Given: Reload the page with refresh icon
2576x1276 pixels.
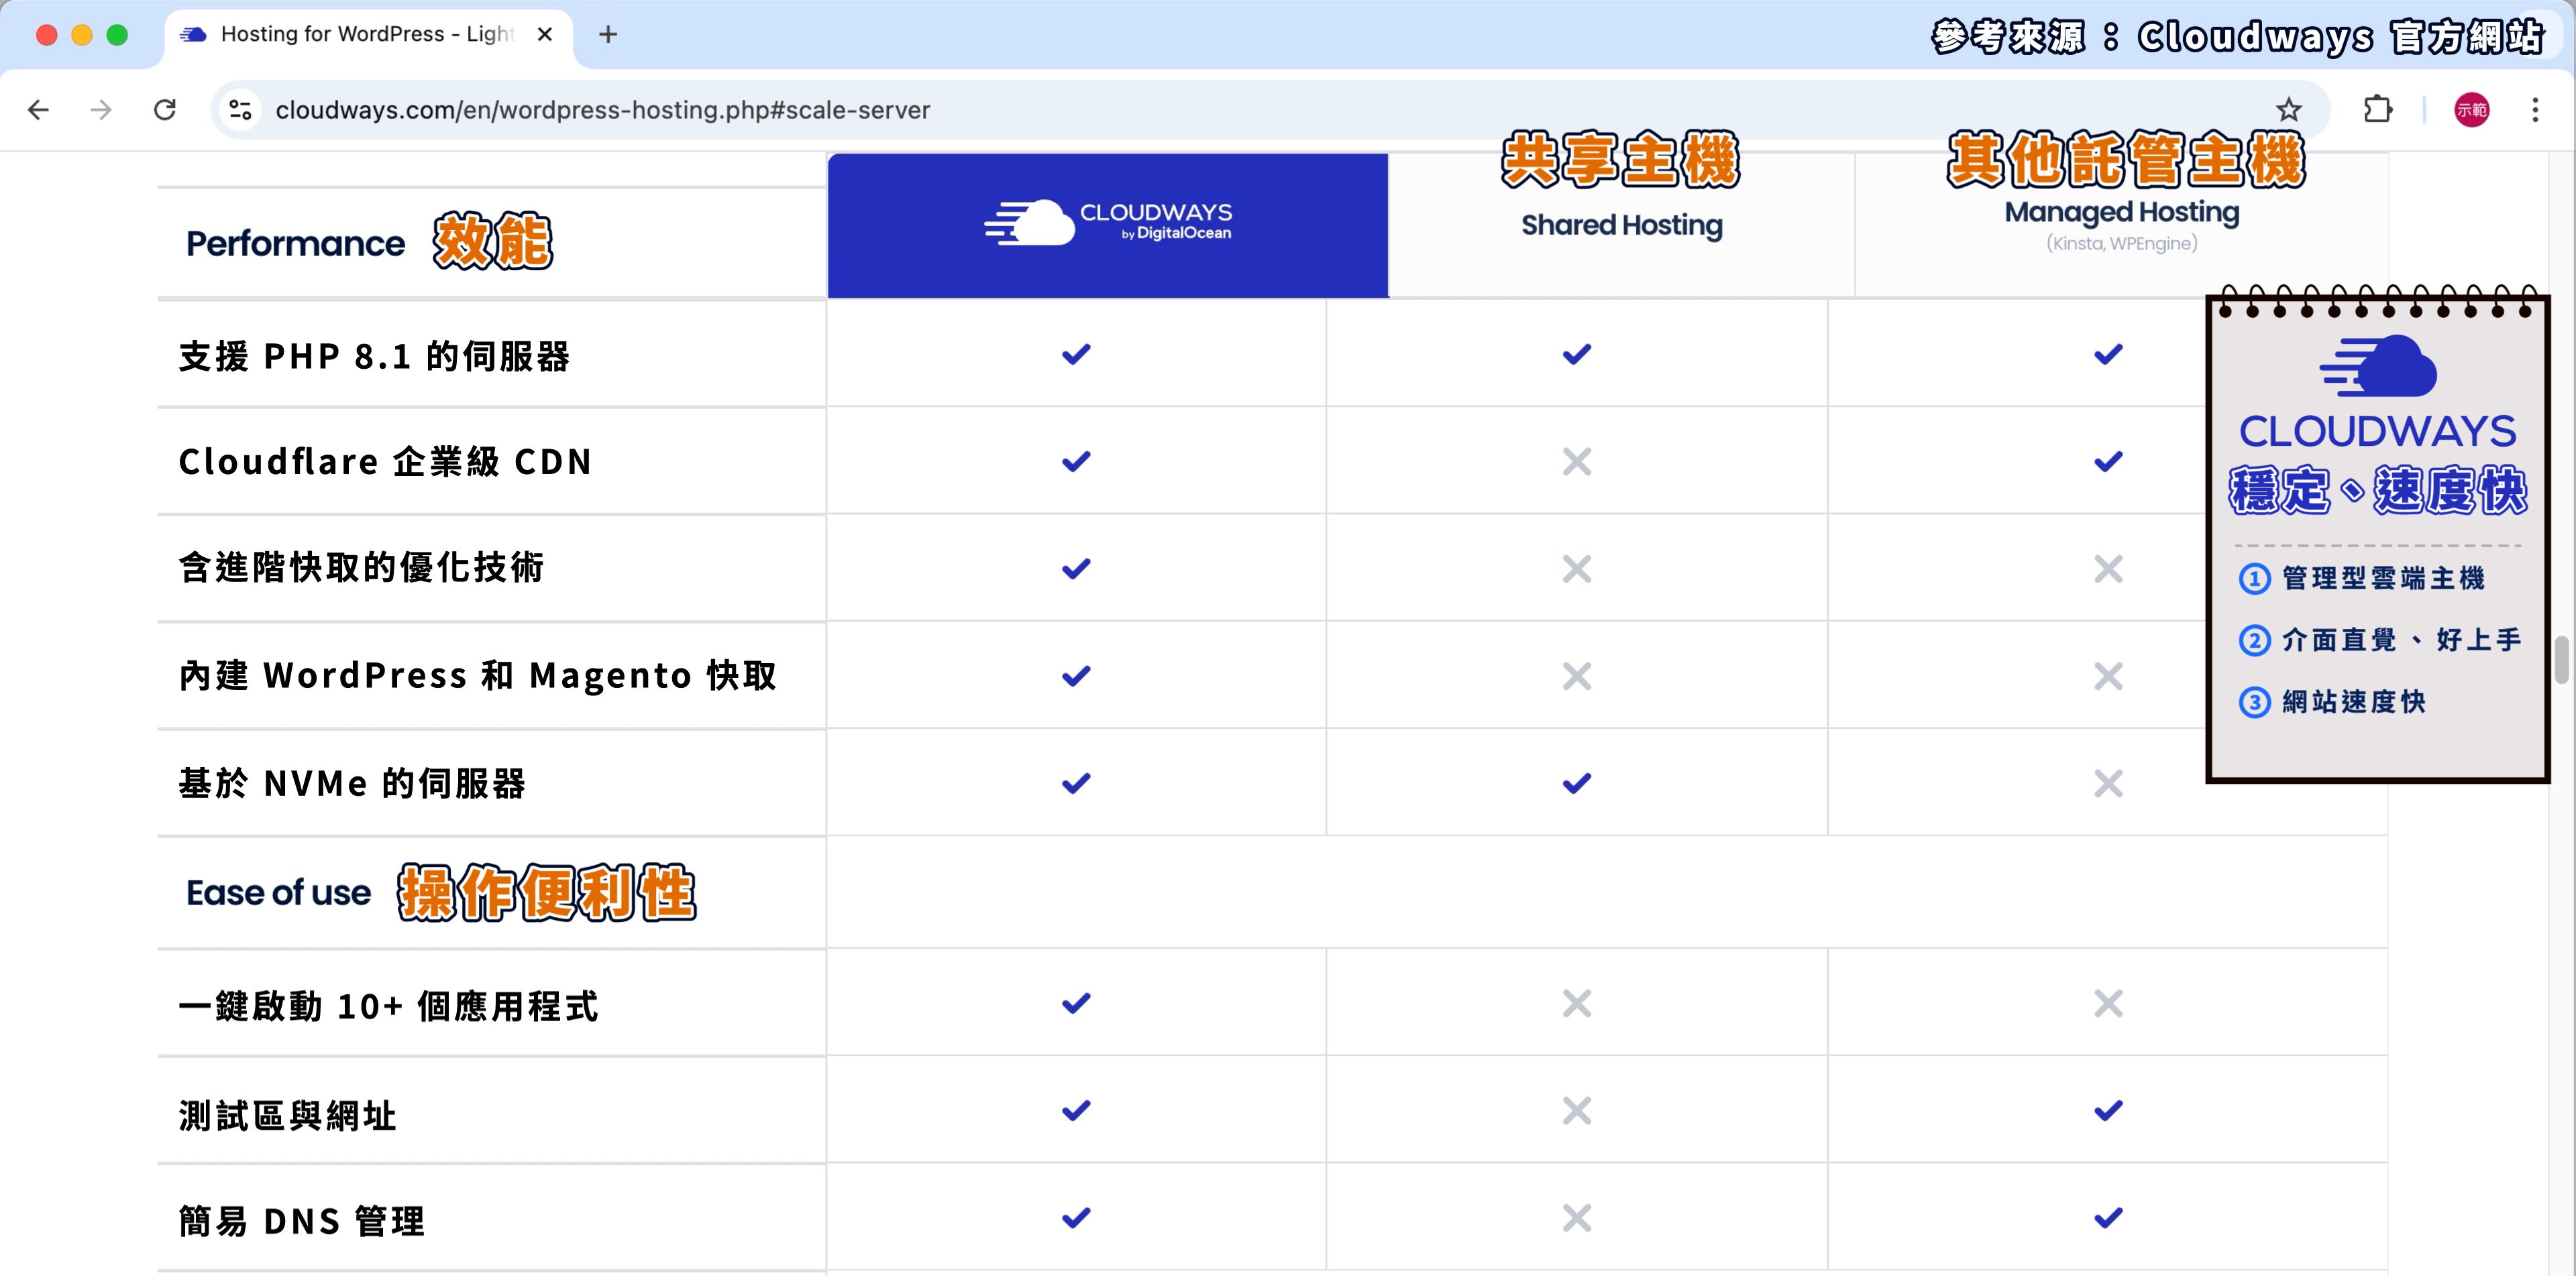Looking at the screenshot, I should coord(165,110).
